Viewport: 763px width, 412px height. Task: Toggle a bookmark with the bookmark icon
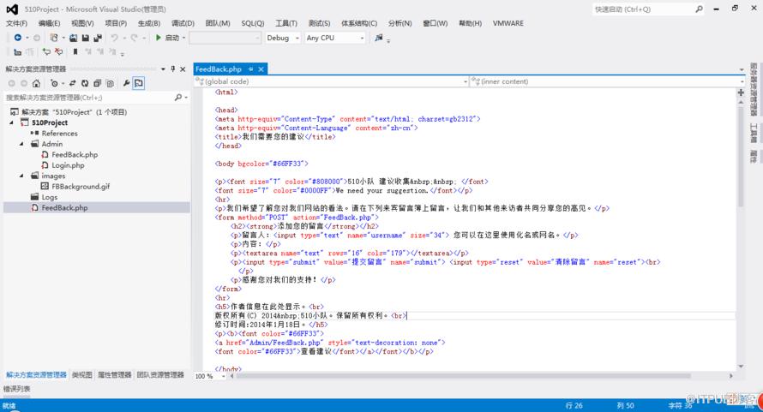75,51
